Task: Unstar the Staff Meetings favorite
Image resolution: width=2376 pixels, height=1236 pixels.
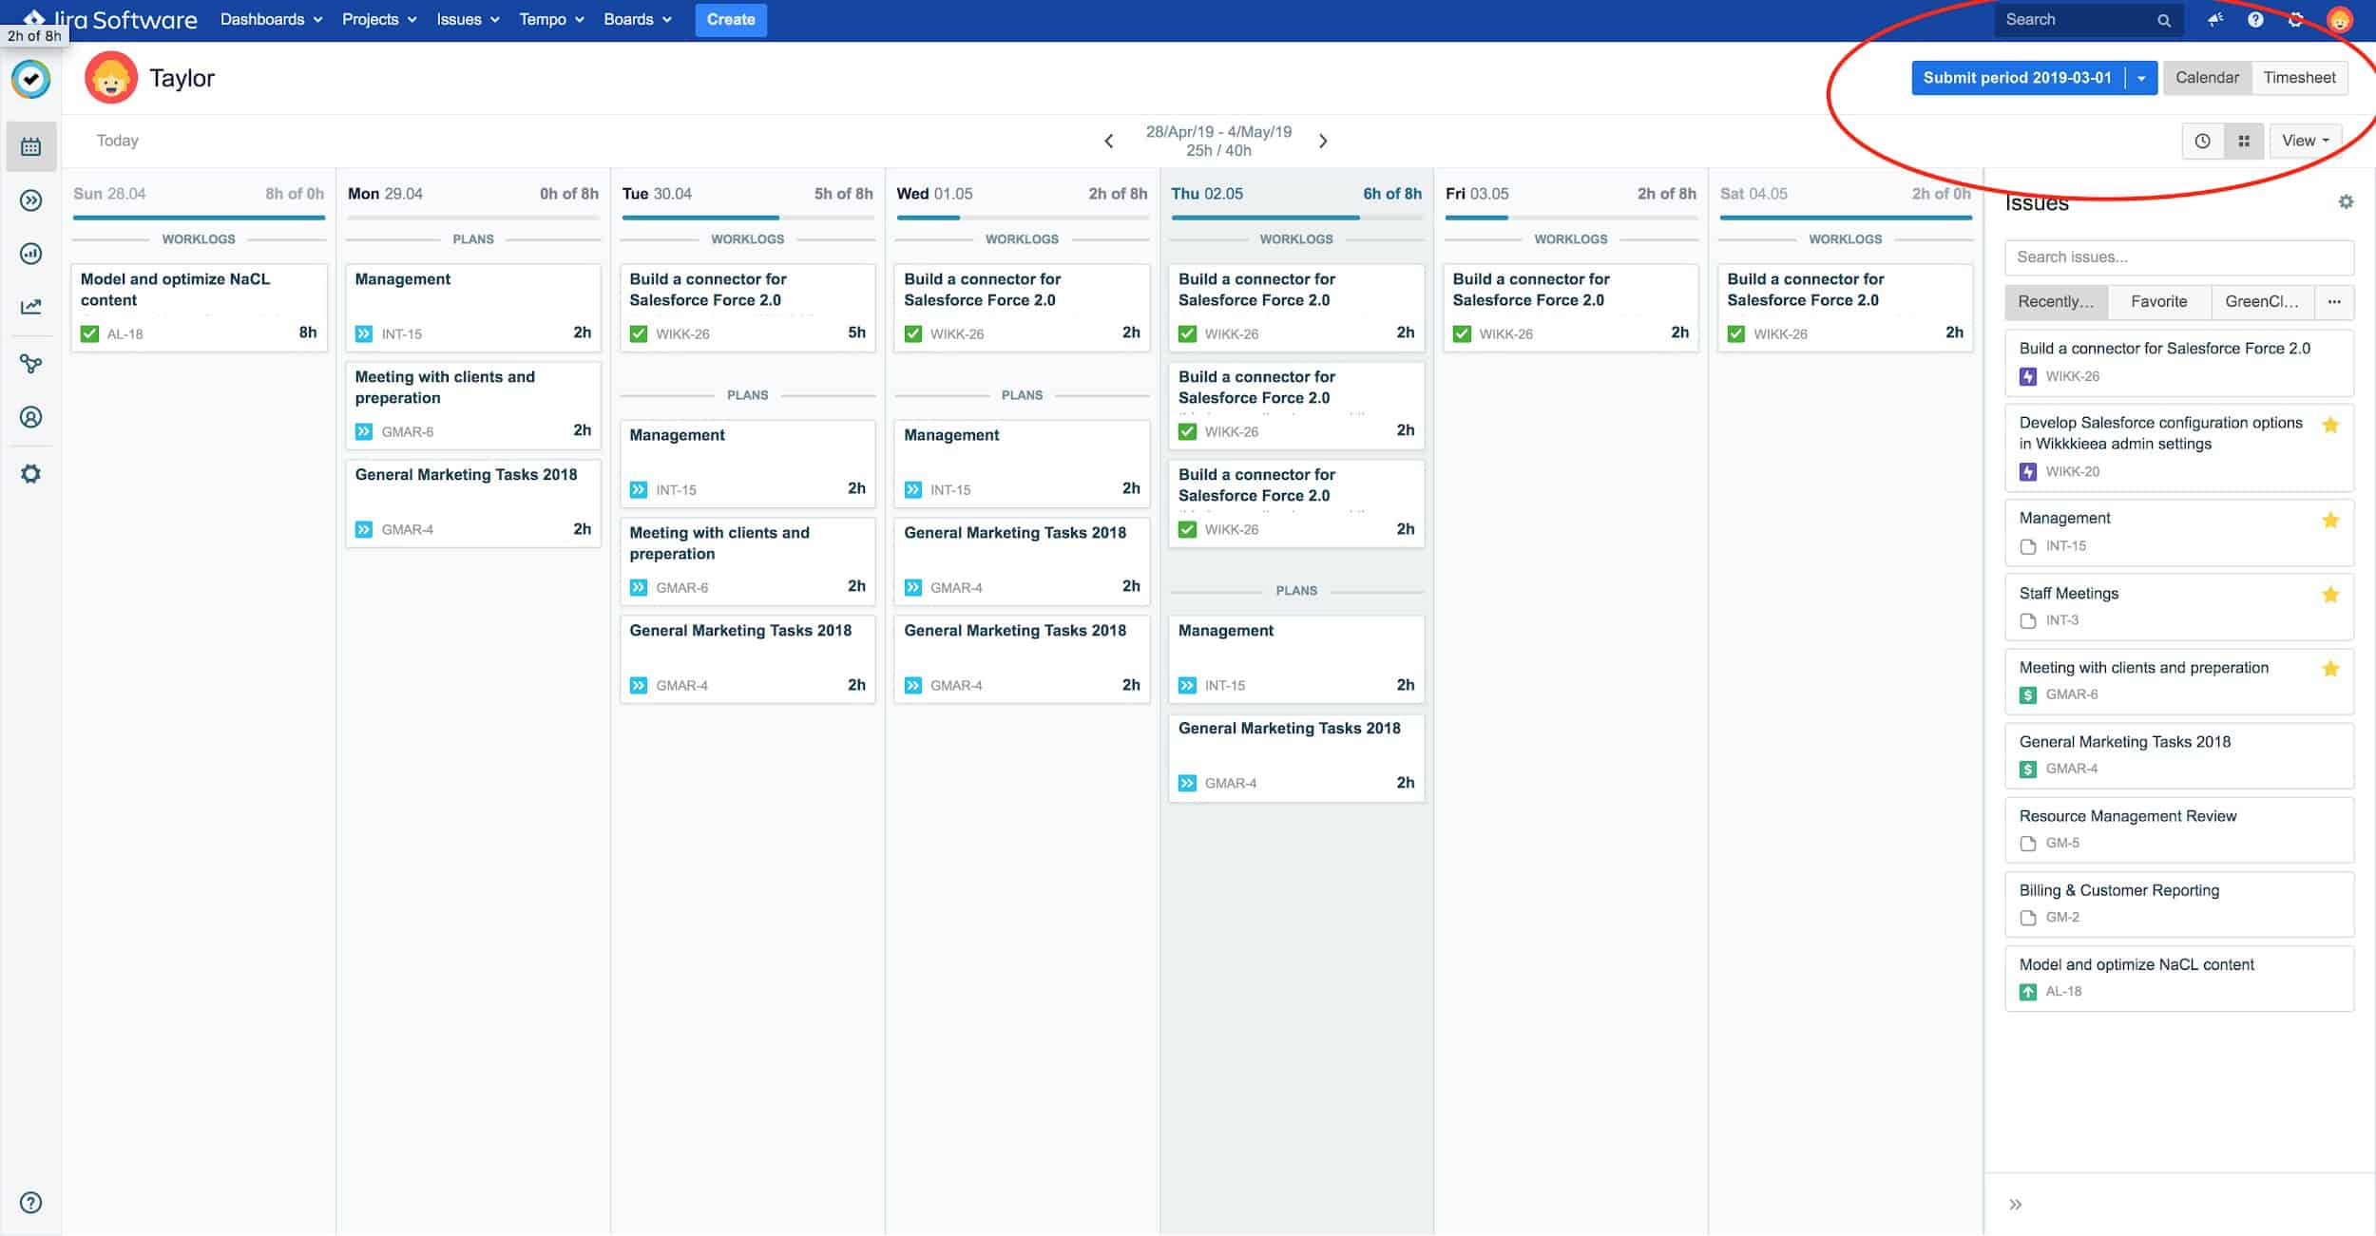Action: 2330,594
